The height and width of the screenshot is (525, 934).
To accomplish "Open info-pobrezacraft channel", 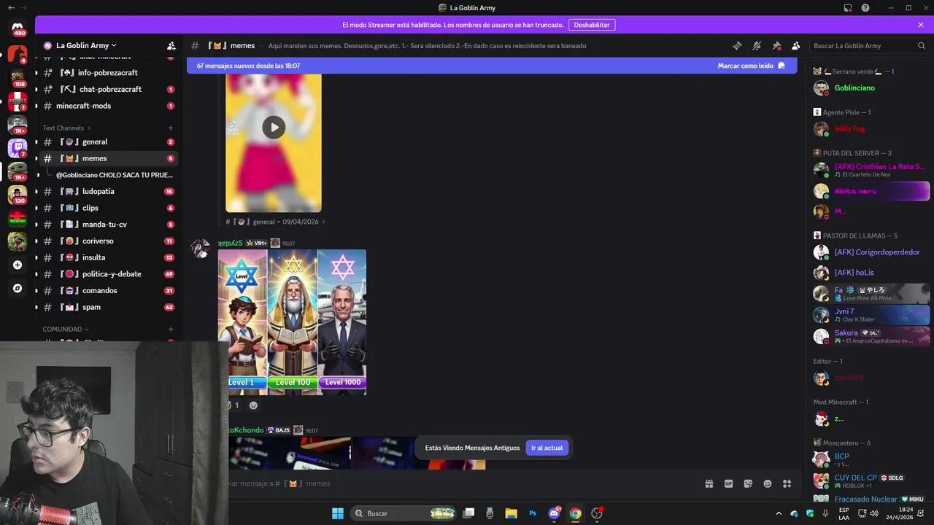I will (x=107, y=73).
